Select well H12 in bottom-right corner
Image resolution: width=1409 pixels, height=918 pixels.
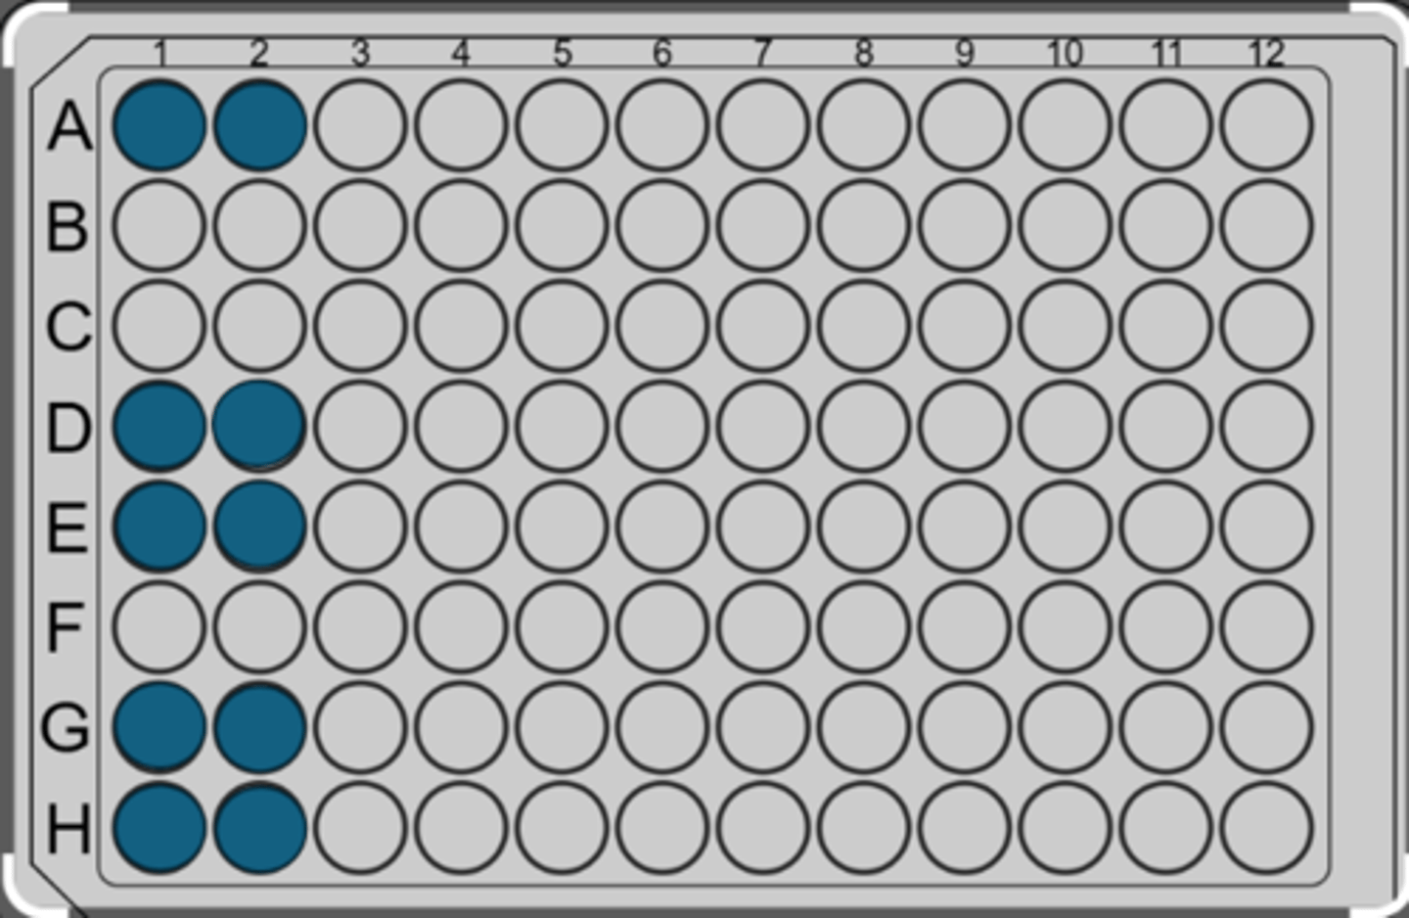(x=1266, y=828)
